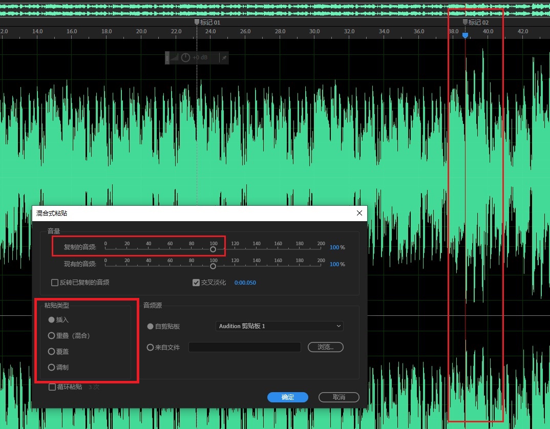Image resolution: width=550 pixels, height=429 pixels.
Task: Select 重叠（混合）paste type
Action: (51, 336)
